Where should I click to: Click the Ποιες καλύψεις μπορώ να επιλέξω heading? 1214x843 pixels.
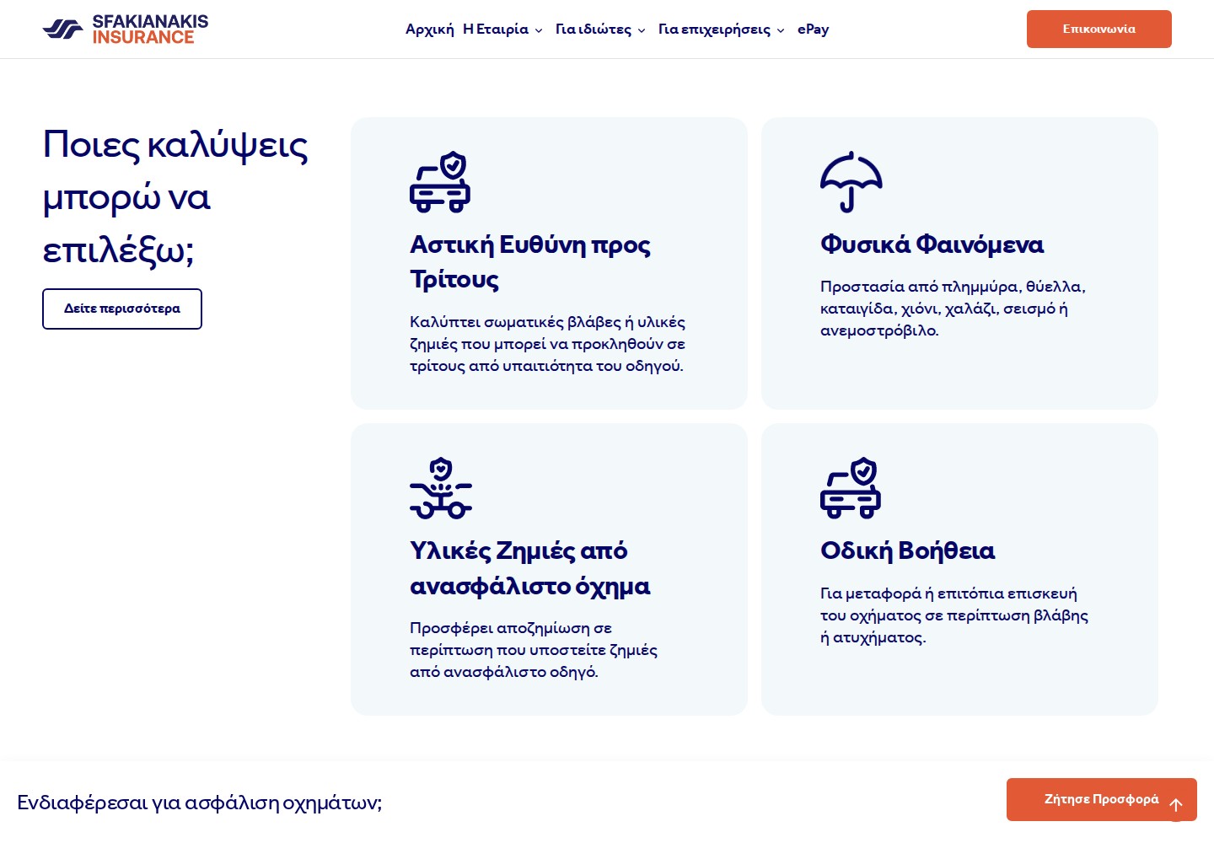coord(175,196)
